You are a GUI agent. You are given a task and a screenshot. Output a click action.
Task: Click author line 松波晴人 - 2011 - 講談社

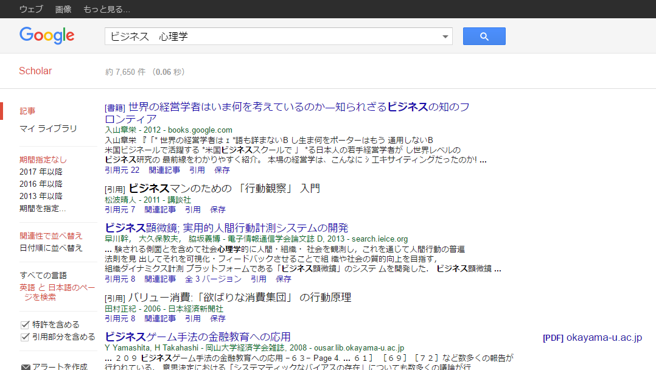(148, 200)
